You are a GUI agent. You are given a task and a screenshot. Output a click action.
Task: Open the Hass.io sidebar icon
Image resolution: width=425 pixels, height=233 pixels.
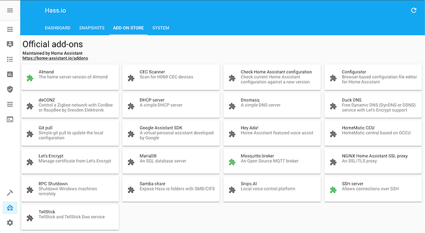[10, 208]
